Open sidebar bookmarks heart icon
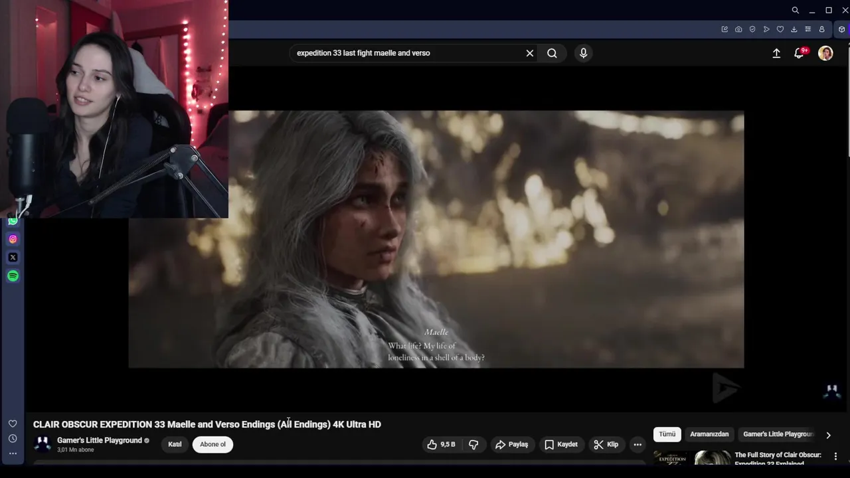The image size is (850, 478). coord(13,424)
